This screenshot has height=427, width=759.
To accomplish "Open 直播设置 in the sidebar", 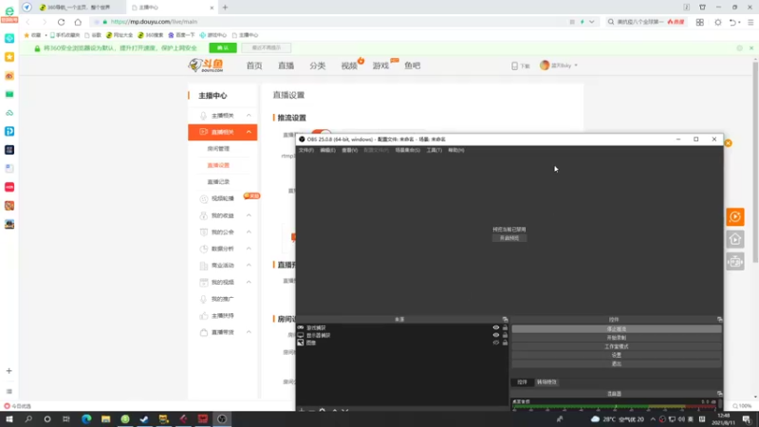I will [x=218, y=165].
